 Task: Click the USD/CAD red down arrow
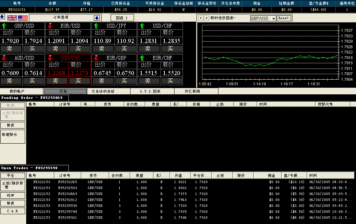pos(50,58)
